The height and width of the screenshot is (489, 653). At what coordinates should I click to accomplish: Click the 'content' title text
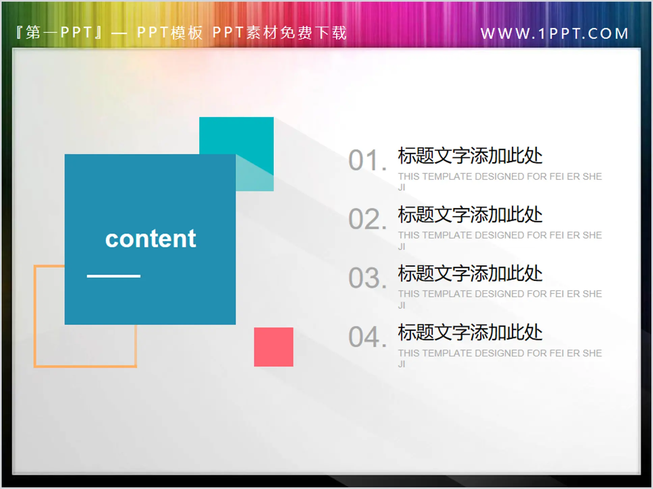click(x=151, y=238)
